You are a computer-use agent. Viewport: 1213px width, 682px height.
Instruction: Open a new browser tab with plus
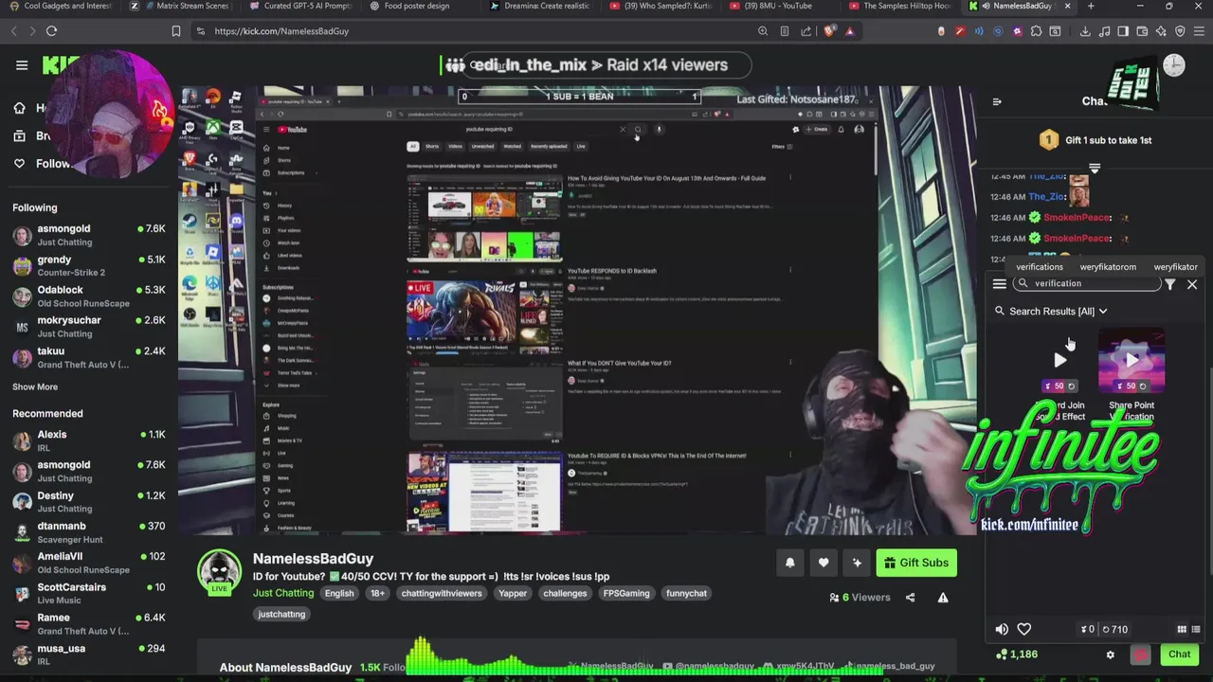[x=1091, y=7]
